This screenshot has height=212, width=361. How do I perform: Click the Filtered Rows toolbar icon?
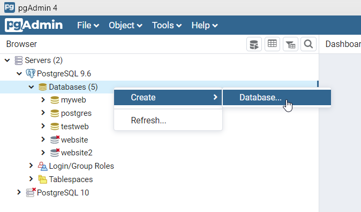coord(290,44)
